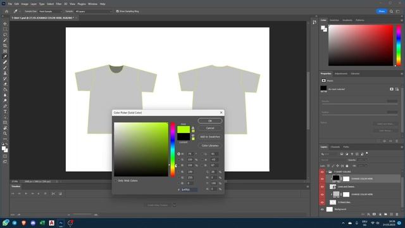
Task: Click the play button in Timeline panel
Action: 26,194
